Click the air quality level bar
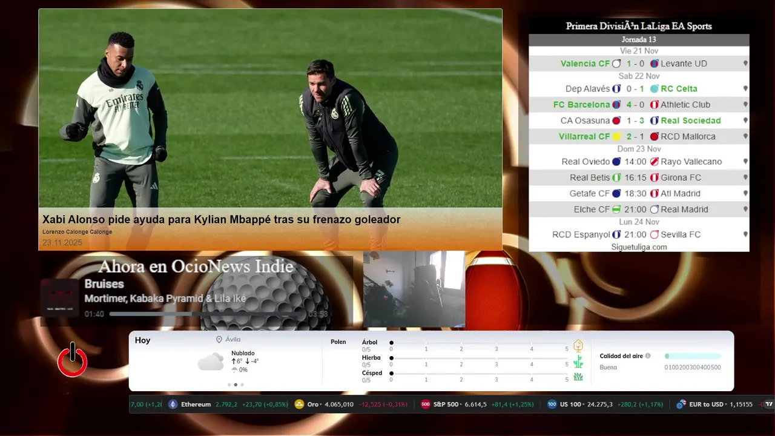 point(693,356)
